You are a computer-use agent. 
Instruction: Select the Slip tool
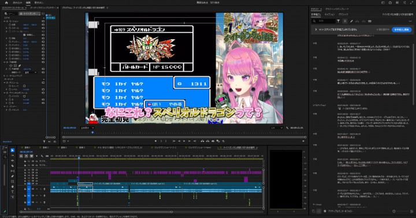(x=13, y=171)
